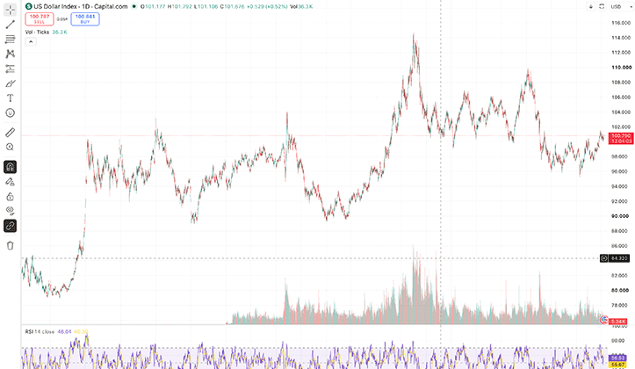Select the crosshair cursor tool
The width and height of the screenshot is (635, 369).
point(11,10)
